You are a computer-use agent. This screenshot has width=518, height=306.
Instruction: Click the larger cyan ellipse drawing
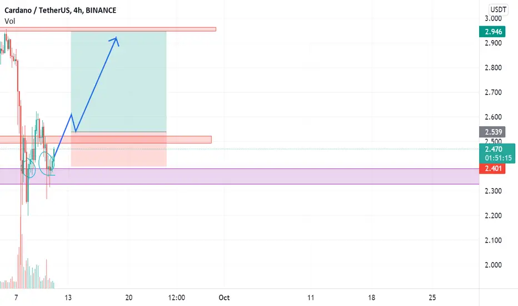(x=46, y=163)
